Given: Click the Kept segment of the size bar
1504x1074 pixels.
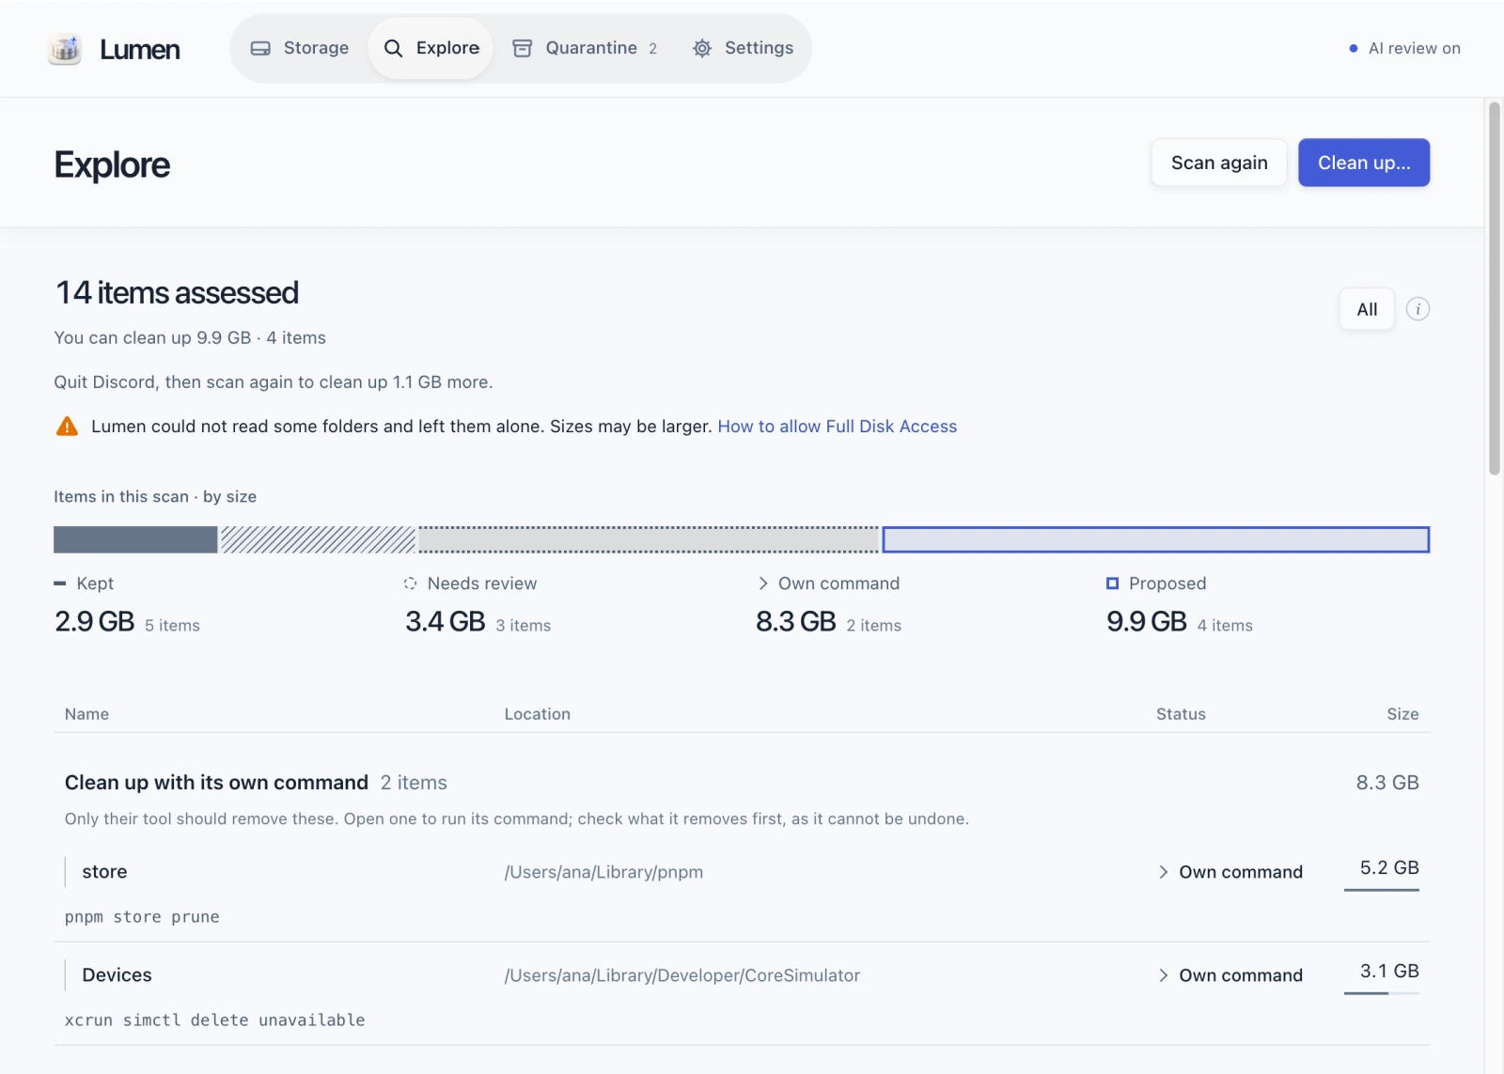Looking at the screenshot, I should [135, 539].
